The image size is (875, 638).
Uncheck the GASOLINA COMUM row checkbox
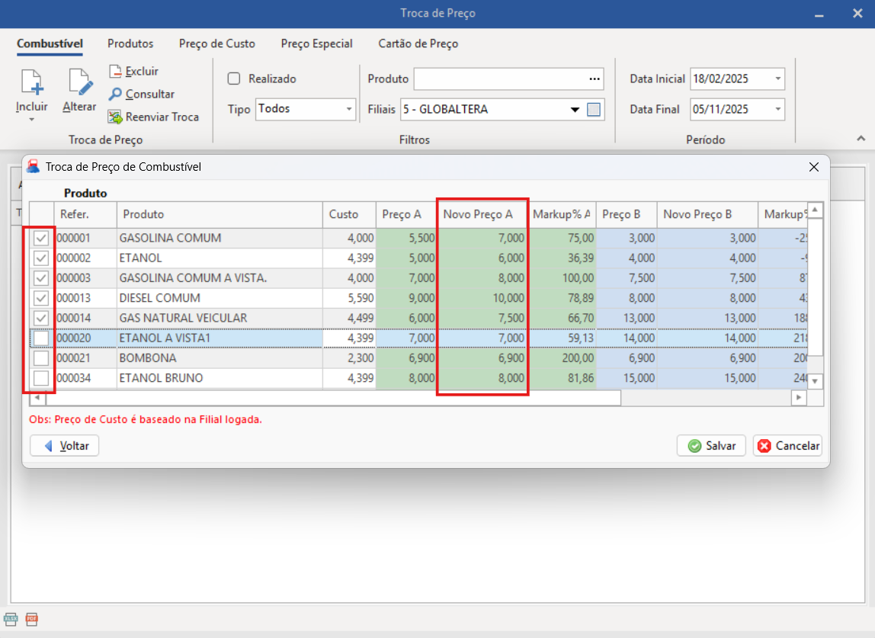[x=41, y=239]
